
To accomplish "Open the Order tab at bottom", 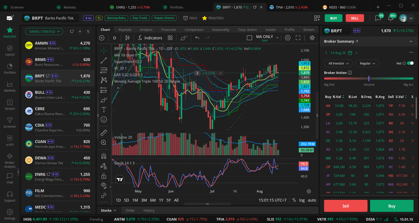I will [x=130, y=210].
